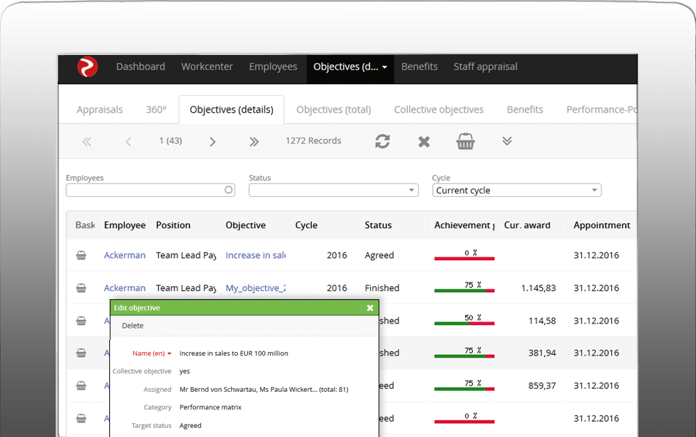Click the X clear icon in toolbar
Image resolution: width=696 pixels, height=437 pixels.
pos(424,141)
